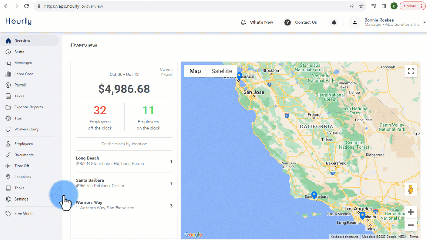Switch map to Map view
The height and width of the screenshot is (240, 427).
pyautogui.click(x=195, y=71)
